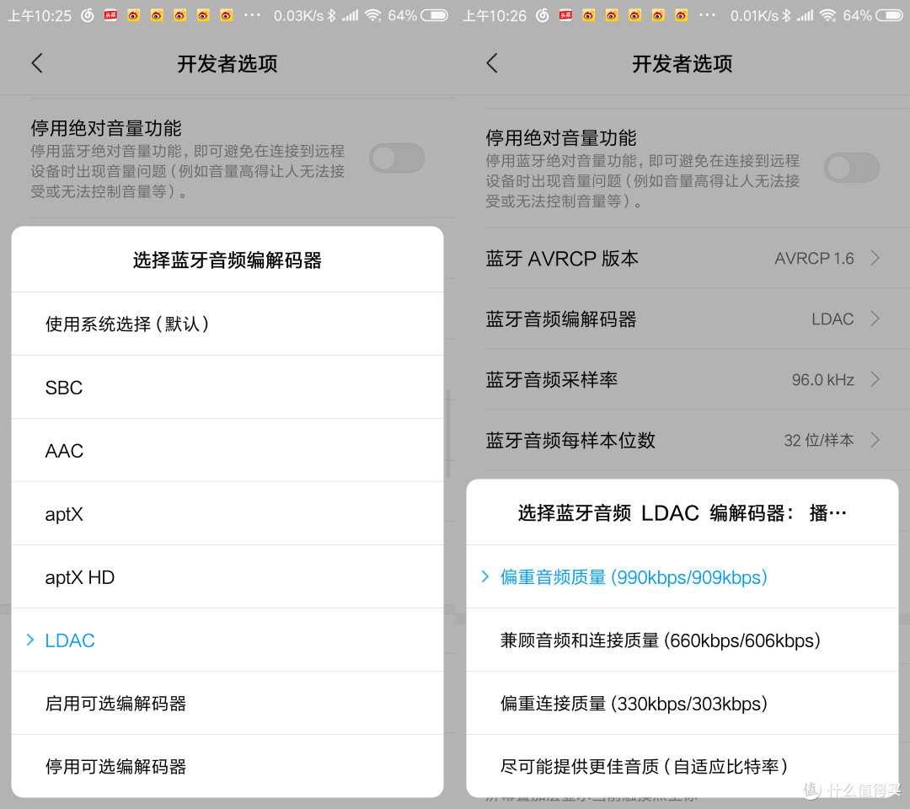The width and height of the screenshot is (910, 809).
Task: Tap 停用绝对音量功能 title on left screen
Action: 106,128
